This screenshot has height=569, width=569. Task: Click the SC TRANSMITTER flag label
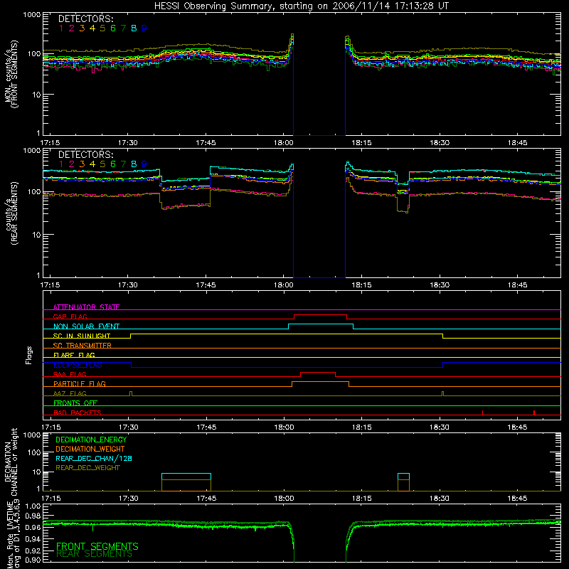[83, 346]
